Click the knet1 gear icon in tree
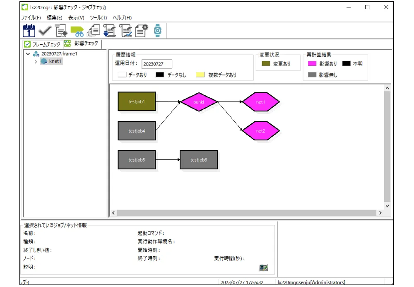The height and width of the screenshot is (287, 414). 44,61
